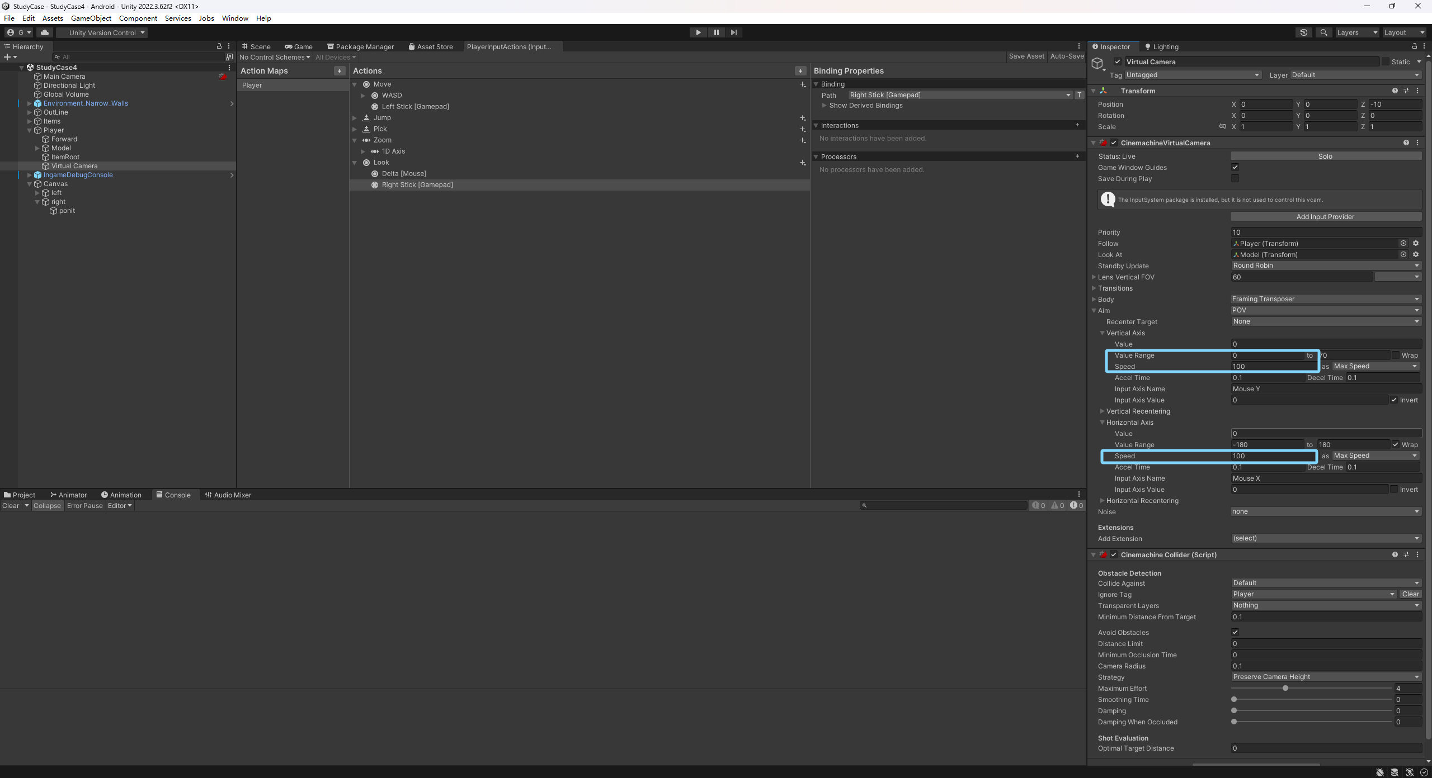Click the Step frame button
Image resolution: width=1432 pixels, height=778 pixels.
click(x=734, y=32)
